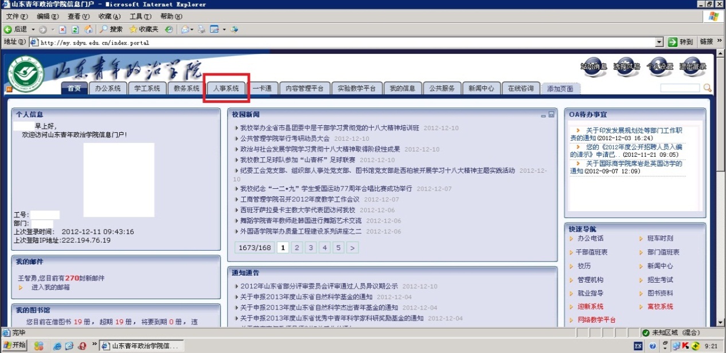Go to news page 2
This screenshot has width=726, height=353.
click(x=297, y=248)
